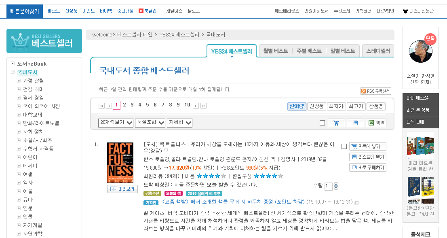Switch to 주별 베스트 tab
This screenshot has width=447, height=238.
(x=309, y=51)
